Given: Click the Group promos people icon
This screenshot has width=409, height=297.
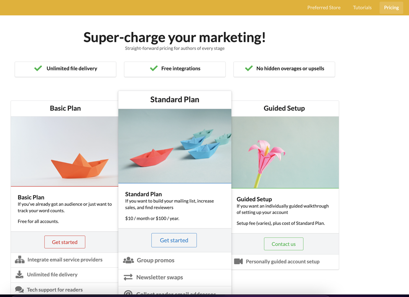Looking at the screenshot, I should (x=128, y=261).
